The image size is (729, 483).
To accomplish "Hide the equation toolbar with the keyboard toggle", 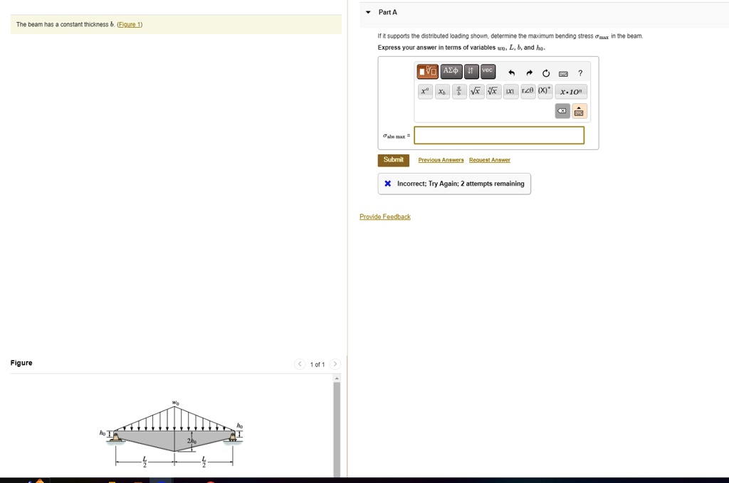I will pos(579,112).
